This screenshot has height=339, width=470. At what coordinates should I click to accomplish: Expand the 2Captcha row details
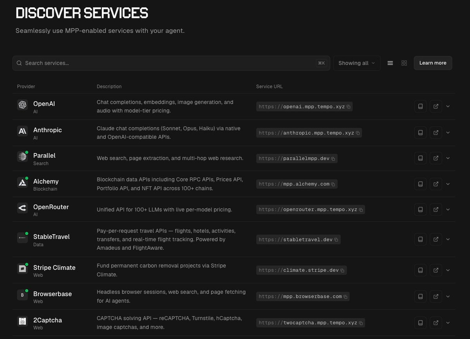point(448,323)
